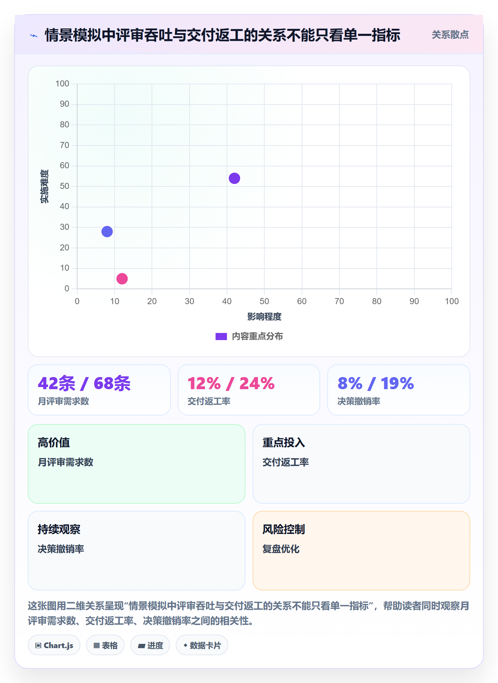Click the main title 情景模拟中评审吞吐
498x683 pixels.
(x=223, y=35)
